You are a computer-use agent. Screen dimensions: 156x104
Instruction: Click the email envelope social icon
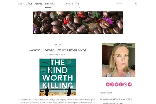(112, 84)
